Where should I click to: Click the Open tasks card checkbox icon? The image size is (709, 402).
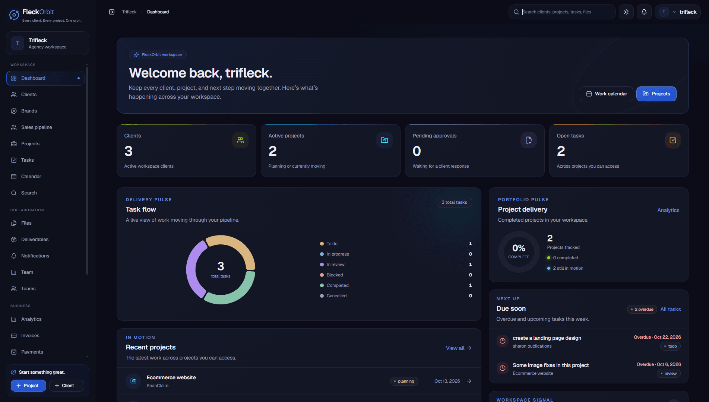673,140
